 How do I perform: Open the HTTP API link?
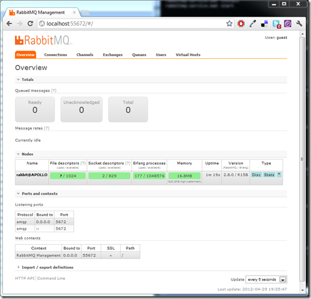[x=25, y=278]
